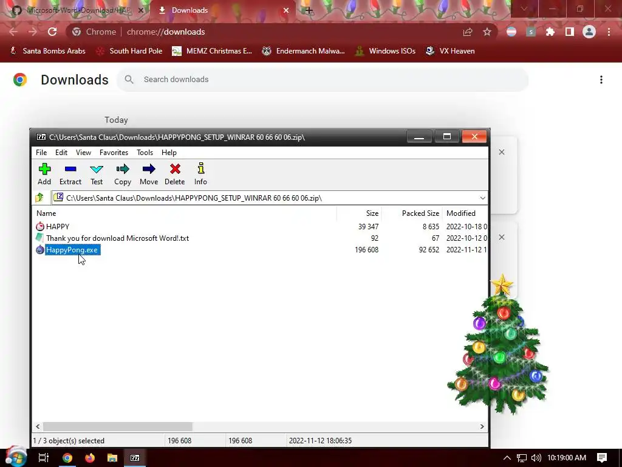Viewport: 622px width, 467px height.
Task: Open the volume control in system tray
Action: 536,458
